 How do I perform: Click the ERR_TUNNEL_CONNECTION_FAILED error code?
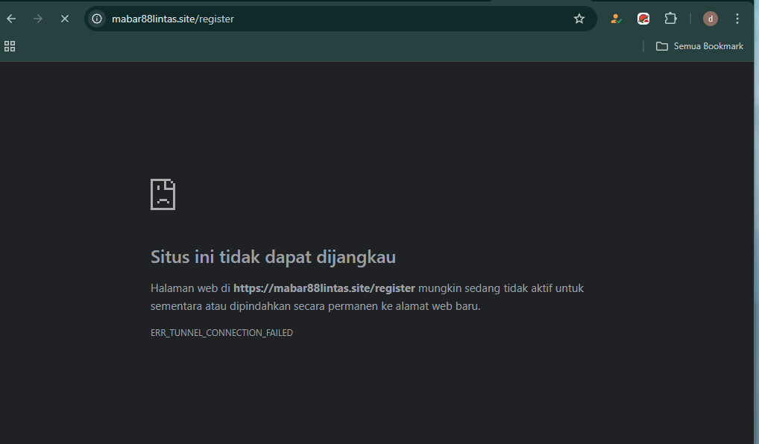coord(221,333)
